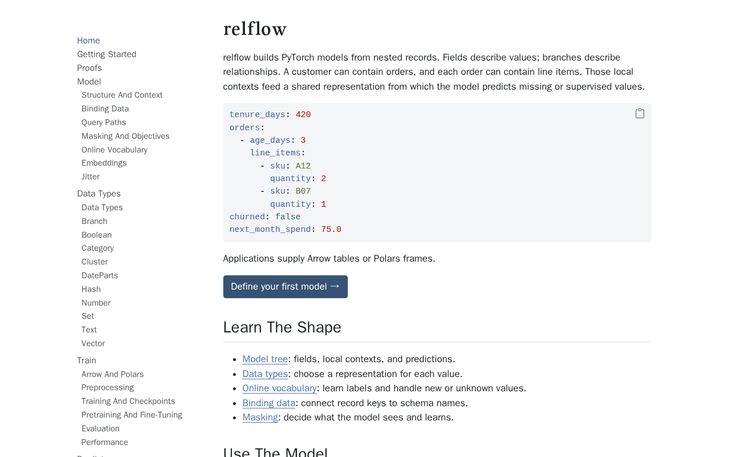Go to Embeddings sidebar page
Image resolution: width=731 pixels, height=457 pixels.
104,163
